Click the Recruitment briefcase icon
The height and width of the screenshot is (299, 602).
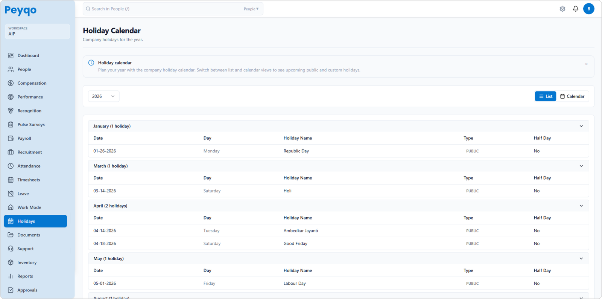coord(11,152)
